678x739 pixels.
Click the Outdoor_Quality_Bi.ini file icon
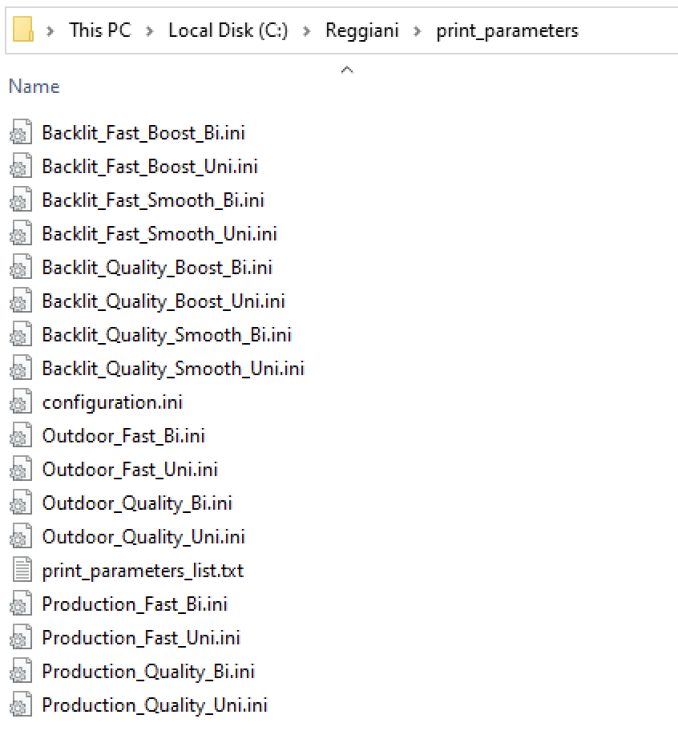pyautogui.click(x=21, y=503)
